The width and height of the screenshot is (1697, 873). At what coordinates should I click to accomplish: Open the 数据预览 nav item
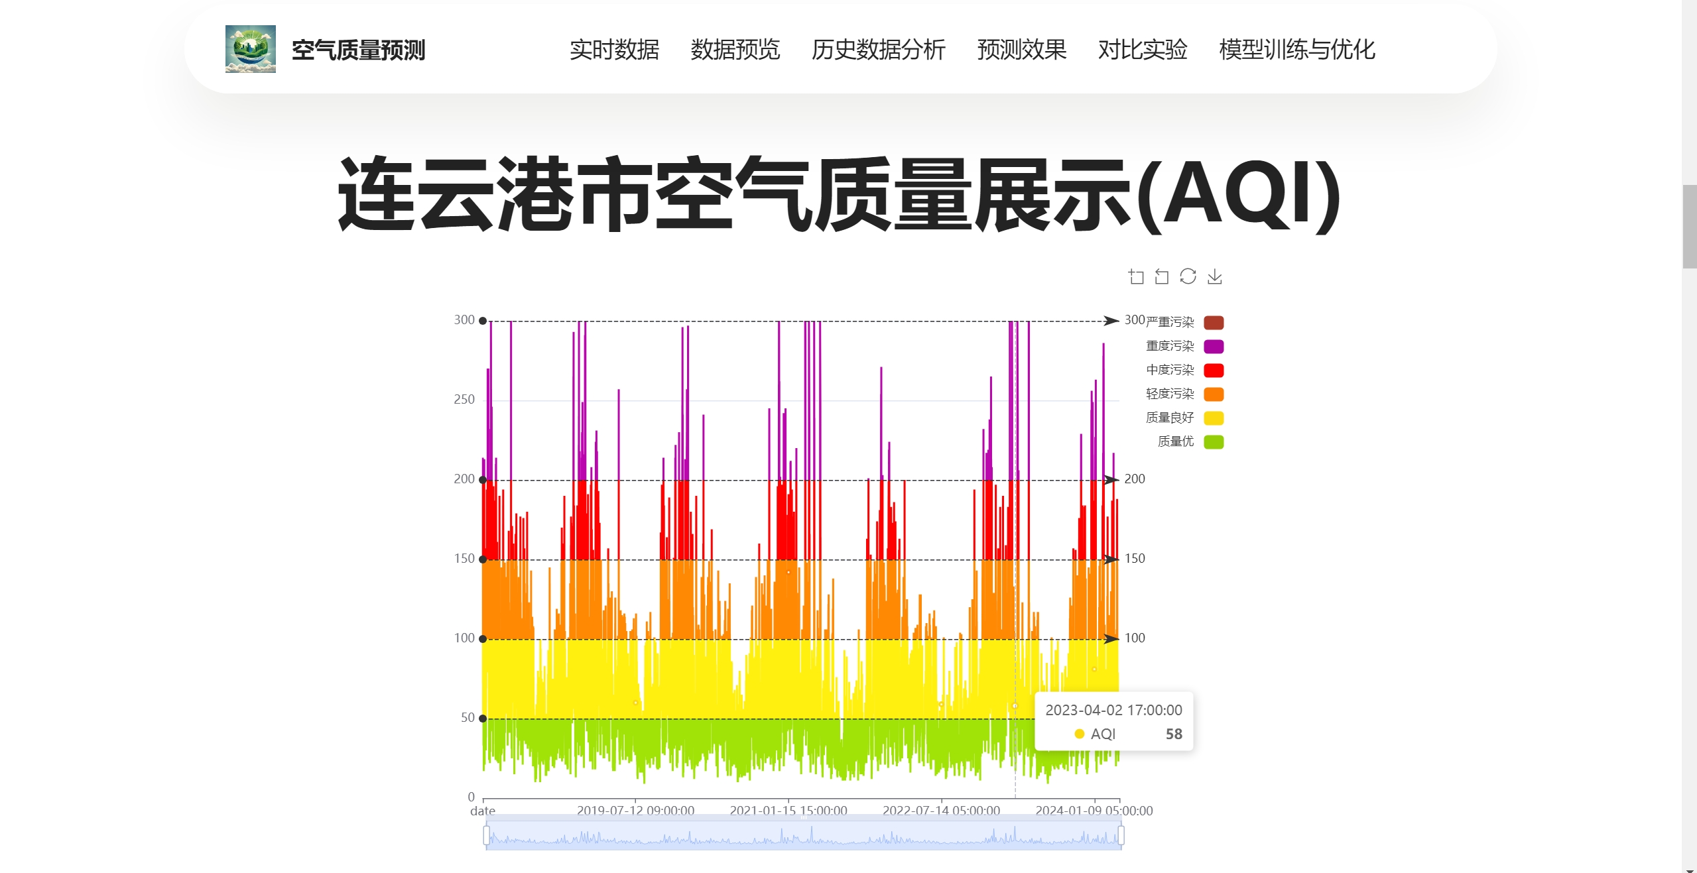(735, 50)
